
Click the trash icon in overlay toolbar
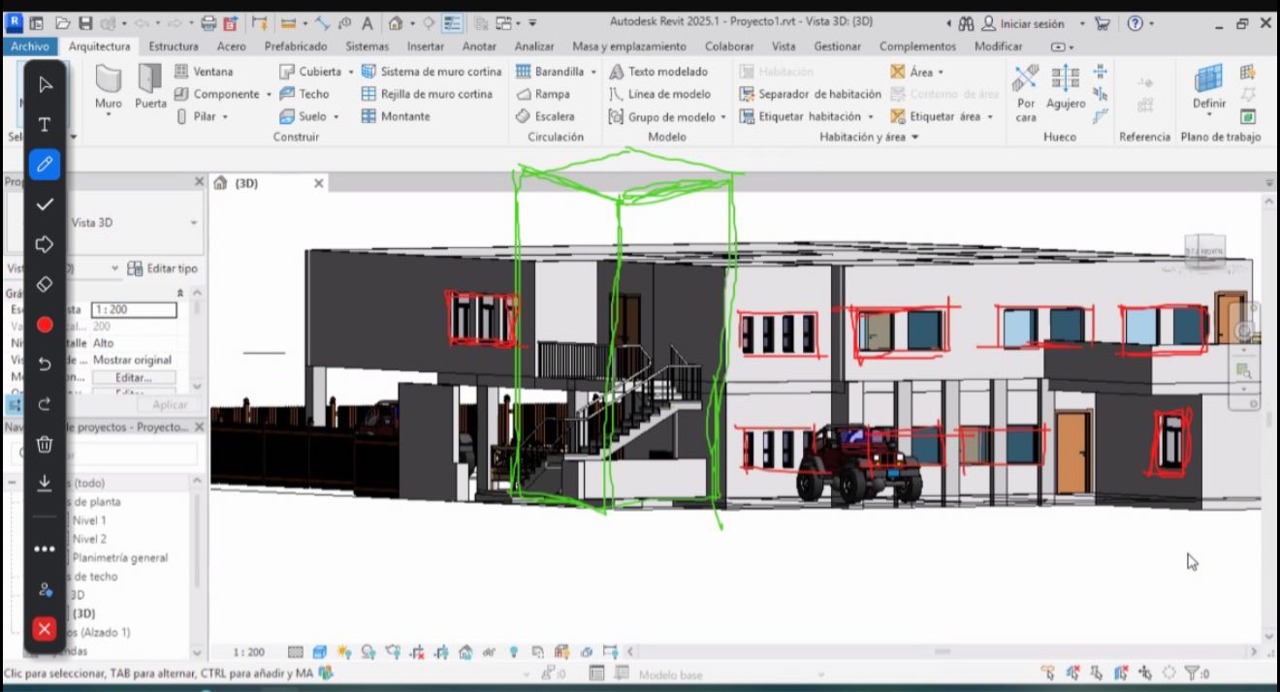45,445
